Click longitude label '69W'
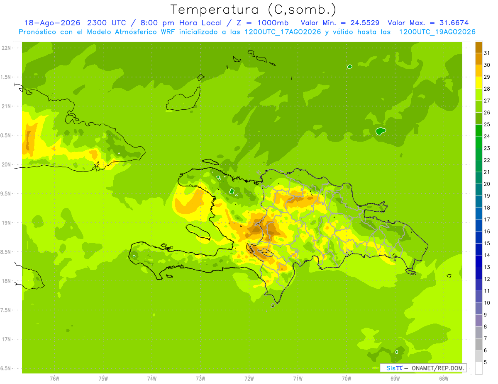The image size is (498, 384). point(395,379)
